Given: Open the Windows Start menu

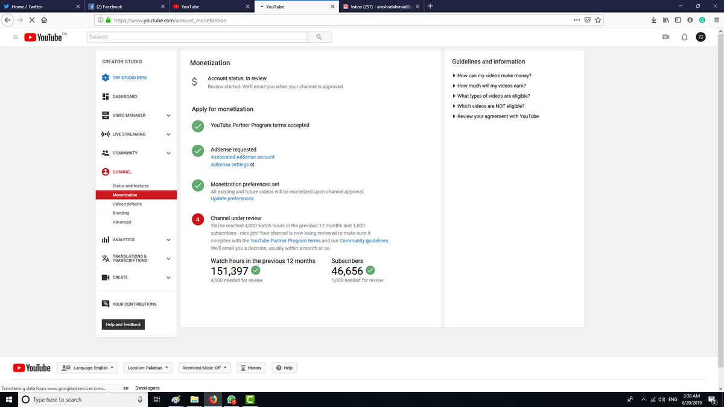Looking at the screenshot, I should pyautogui.click(x=8, y=399).
